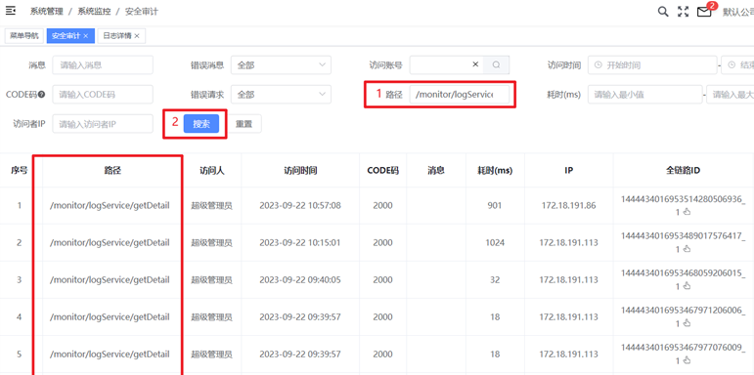Click full-link ID 14444340169535142805069​36_
The width and height of the screenshot is (754, 375).
[x=683, y=199]
